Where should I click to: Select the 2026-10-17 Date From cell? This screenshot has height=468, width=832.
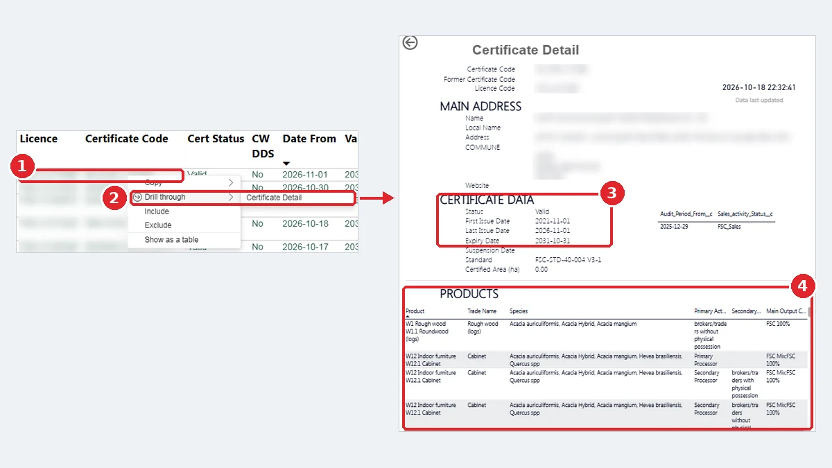pyautogui.click(x=305, y=247)
